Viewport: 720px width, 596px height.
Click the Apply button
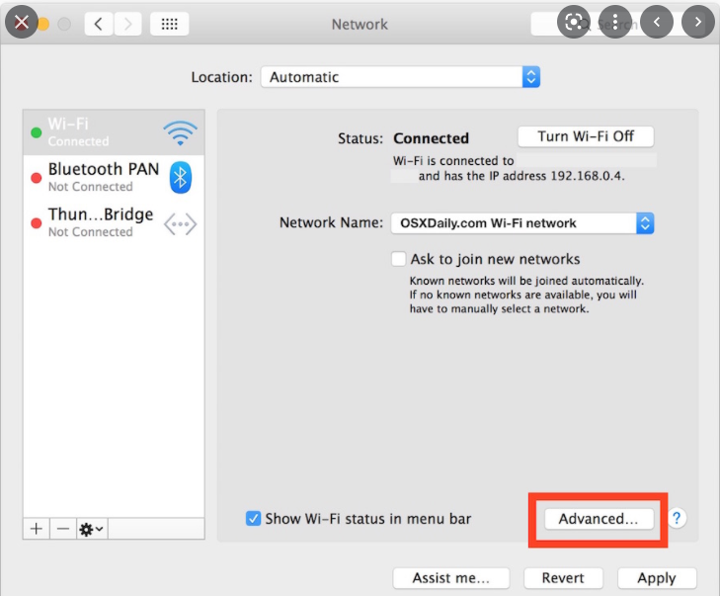coord(656,578)
